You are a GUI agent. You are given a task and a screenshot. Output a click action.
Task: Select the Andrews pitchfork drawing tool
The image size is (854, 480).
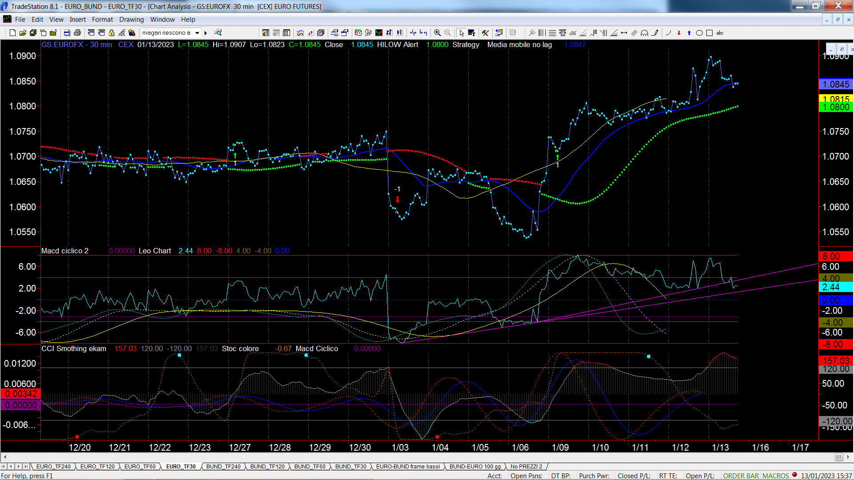click(x=532, y=33)
